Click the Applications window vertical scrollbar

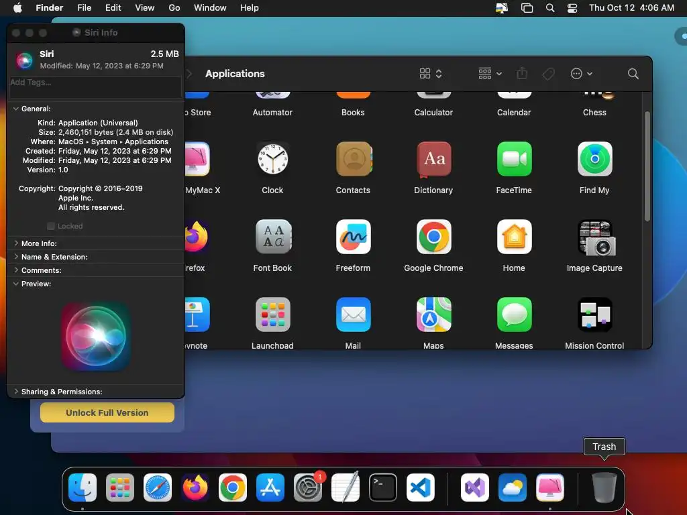pos(647,166)
